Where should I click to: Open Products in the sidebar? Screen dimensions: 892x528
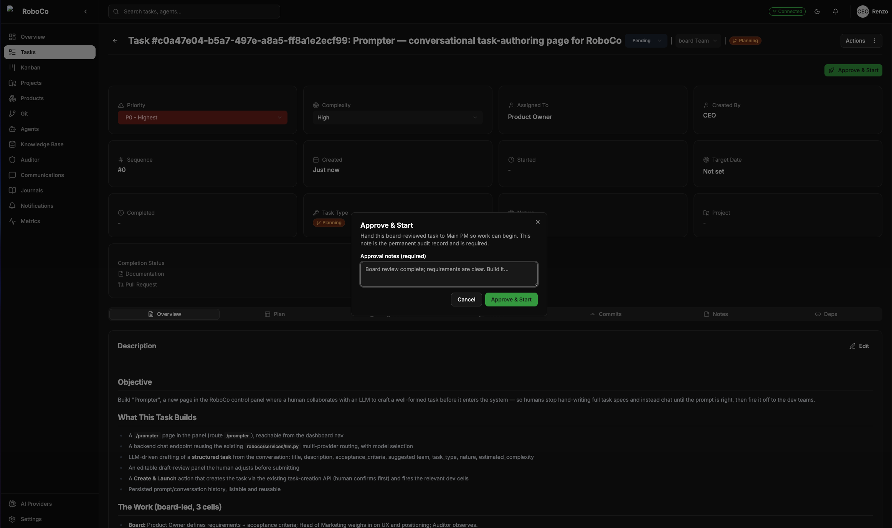tap(50, 98)
